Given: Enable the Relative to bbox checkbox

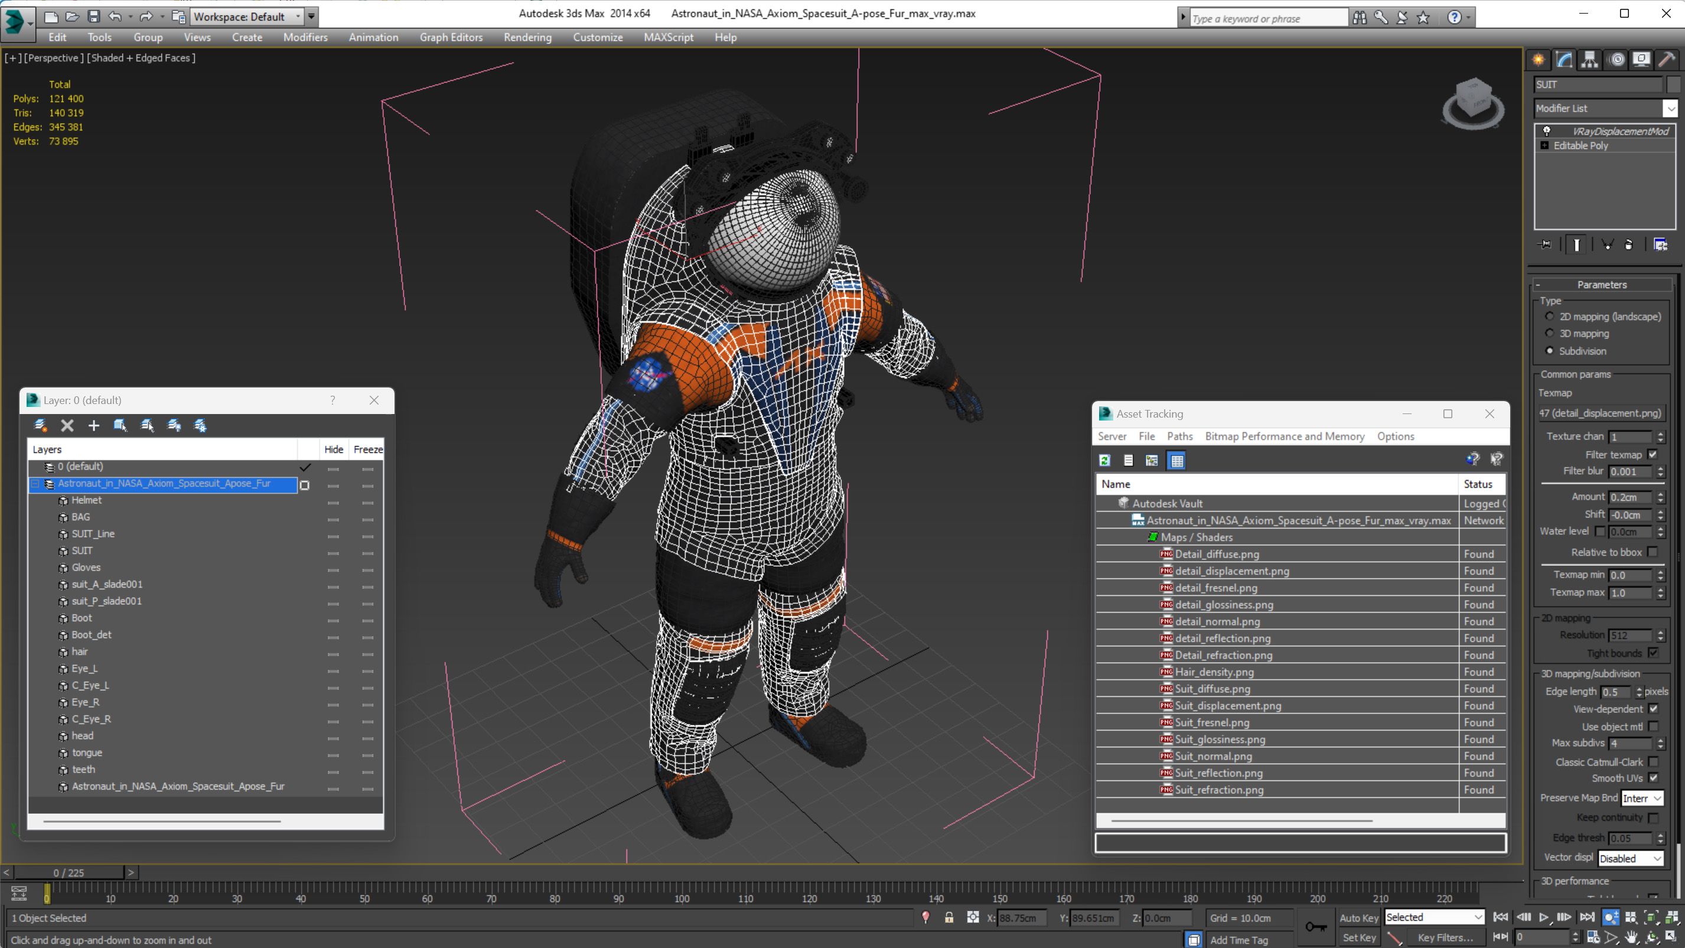Looking at the screenshot, I should [x=1653, y=552].
